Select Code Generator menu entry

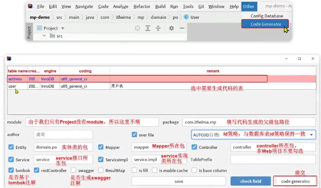tap(265, 24)
